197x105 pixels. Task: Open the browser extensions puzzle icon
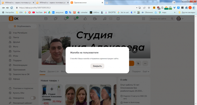(186, 8)
